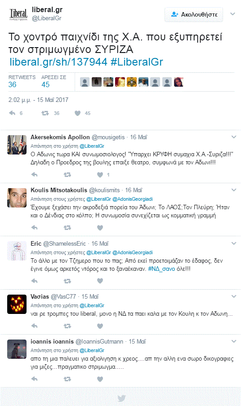The image size is (241, 406).
Task: Like Vasias's reply tweet
Action: tap(100, 326)
